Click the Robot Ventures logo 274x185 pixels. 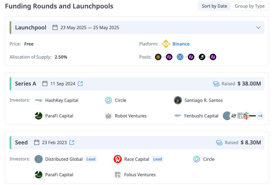coord(108,116)
